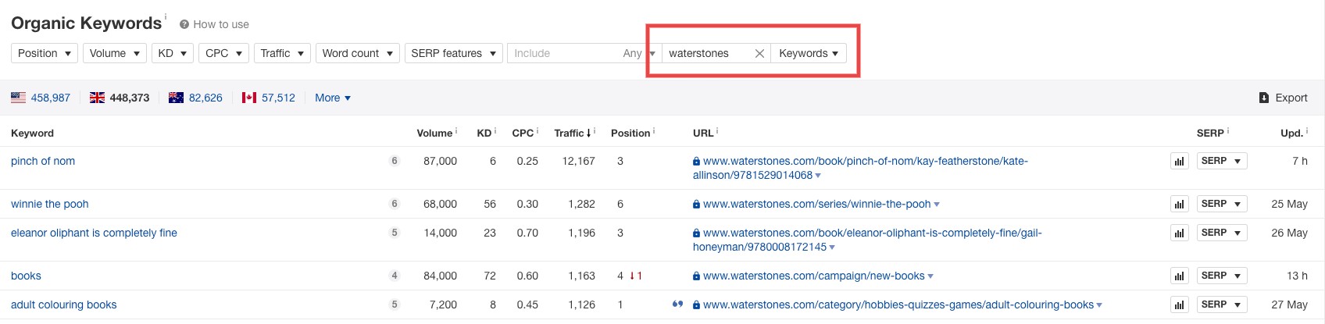Click the waterstones exclude text field
This screenshot has height=324, width=1325.
point(707,53)
